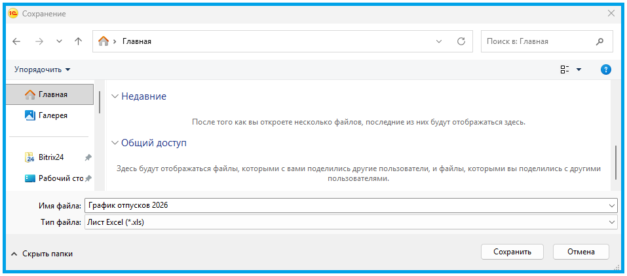The image size is (627, 276).
Task: Click the Back navigation arrow
Action: 17,41
